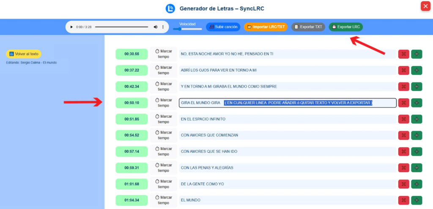Open Importar LRC/TXT
This screenshot has width=433, height=209.
click(266, 27)
